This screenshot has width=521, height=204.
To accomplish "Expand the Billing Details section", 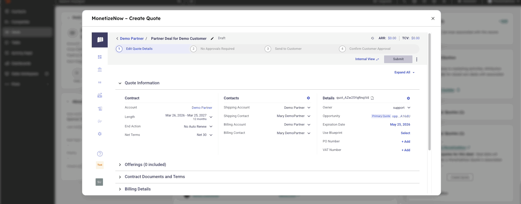I will click(x=120, y=189).
